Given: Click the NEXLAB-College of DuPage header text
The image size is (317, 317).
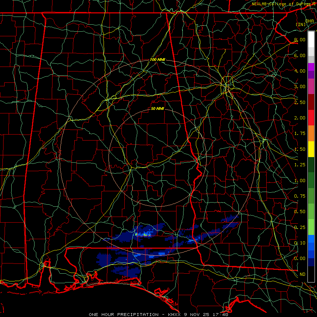Looking at the screenshot, I should click(x=281, y=4).
